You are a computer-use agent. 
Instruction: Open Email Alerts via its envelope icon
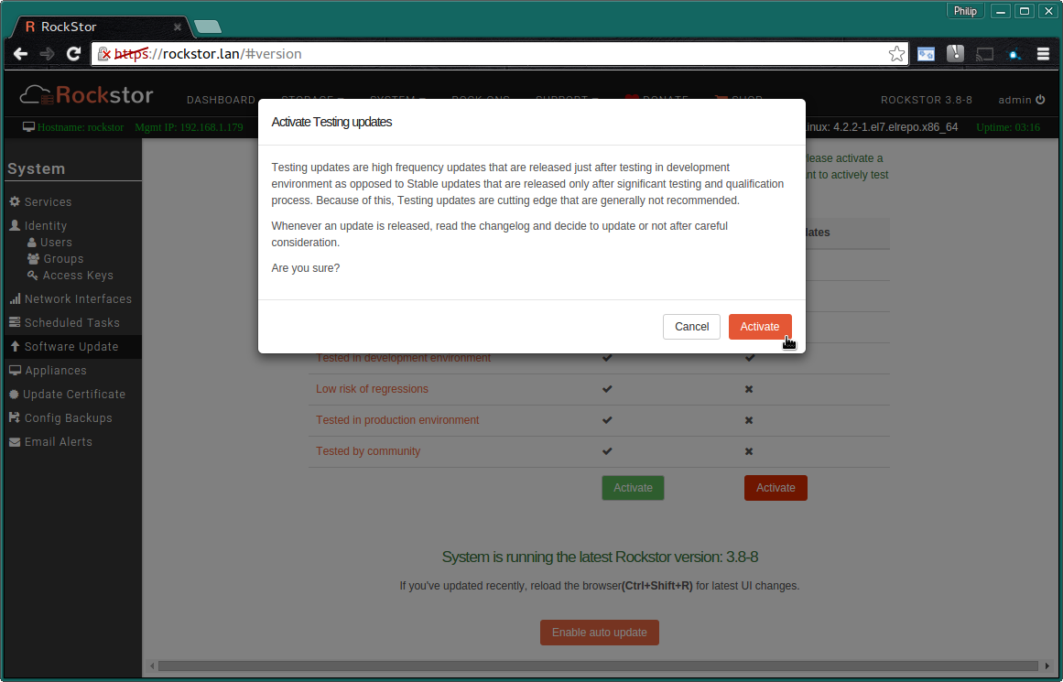coord(15,442)
